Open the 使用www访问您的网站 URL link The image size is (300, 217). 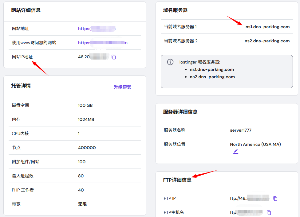(x=103, y=43)
